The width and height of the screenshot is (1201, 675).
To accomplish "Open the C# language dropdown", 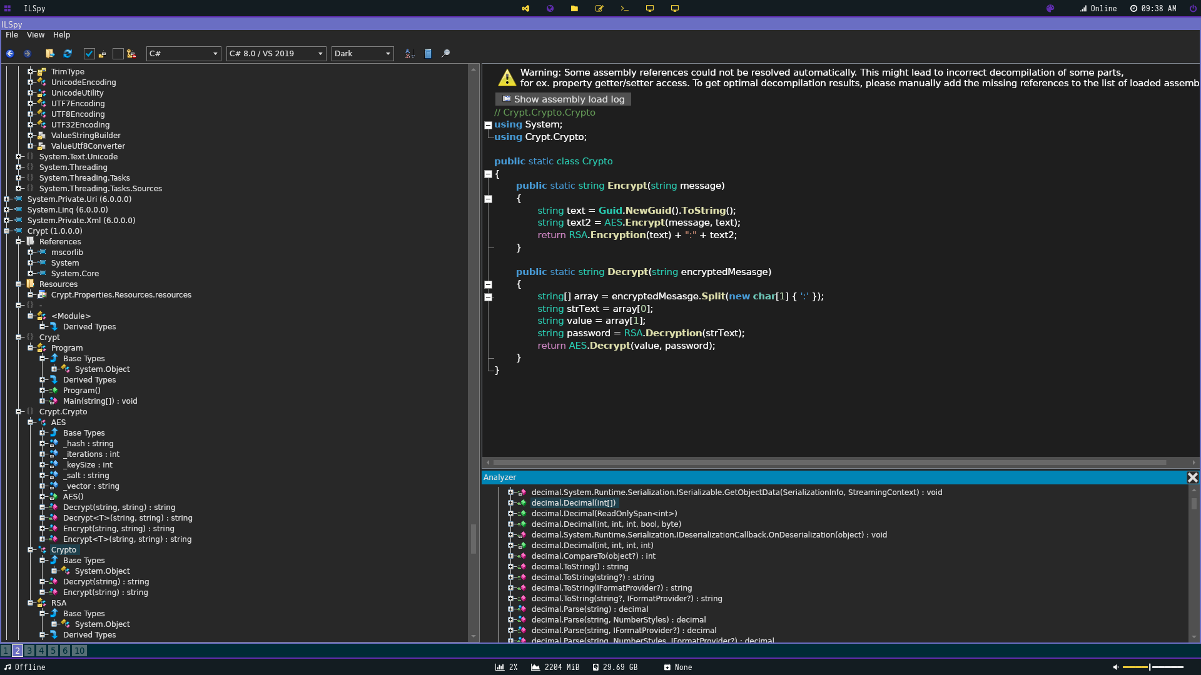I will (183, 54).
